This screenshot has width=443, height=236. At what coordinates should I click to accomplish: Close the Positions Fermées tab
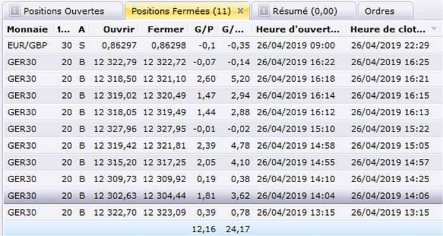(x=240, y=11)
